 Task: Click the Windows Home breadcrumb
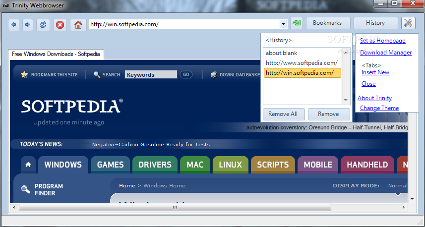(x=164, y=185)
